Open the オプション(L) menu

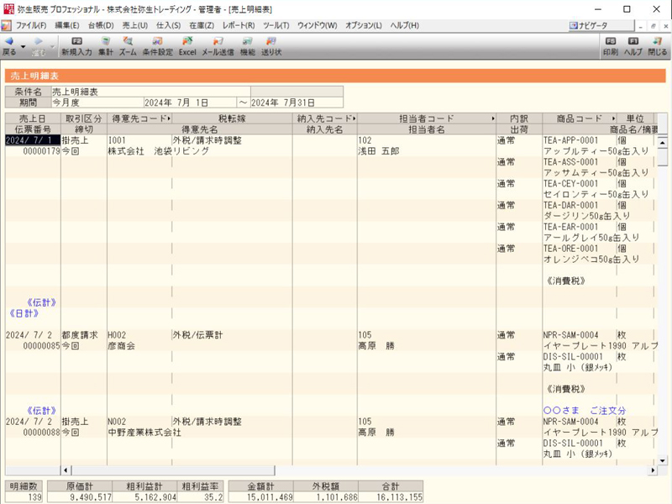point(364,26)
